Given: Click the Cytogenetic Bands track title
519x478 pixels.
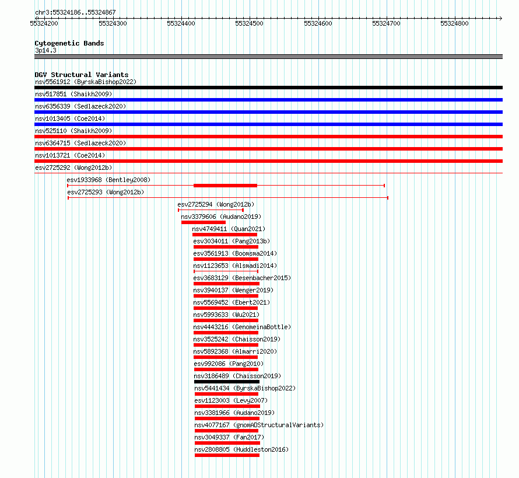Looking at the screenshot, I should pyautogui.click(x=69, y=43).
